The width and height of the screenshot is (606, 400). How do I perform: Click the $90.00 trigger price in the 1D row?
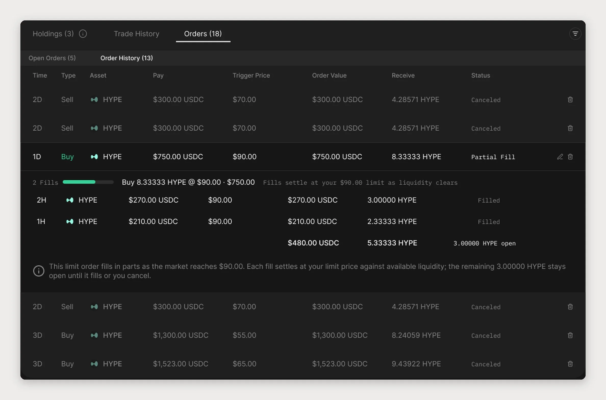coord(244,157)
